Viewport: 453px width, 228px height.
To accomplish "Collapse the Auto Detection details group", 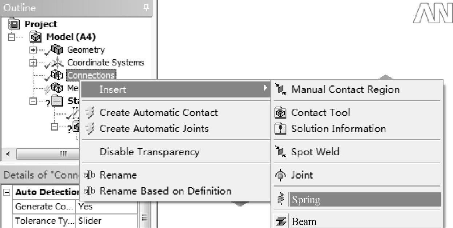I will tap(6, 192).
